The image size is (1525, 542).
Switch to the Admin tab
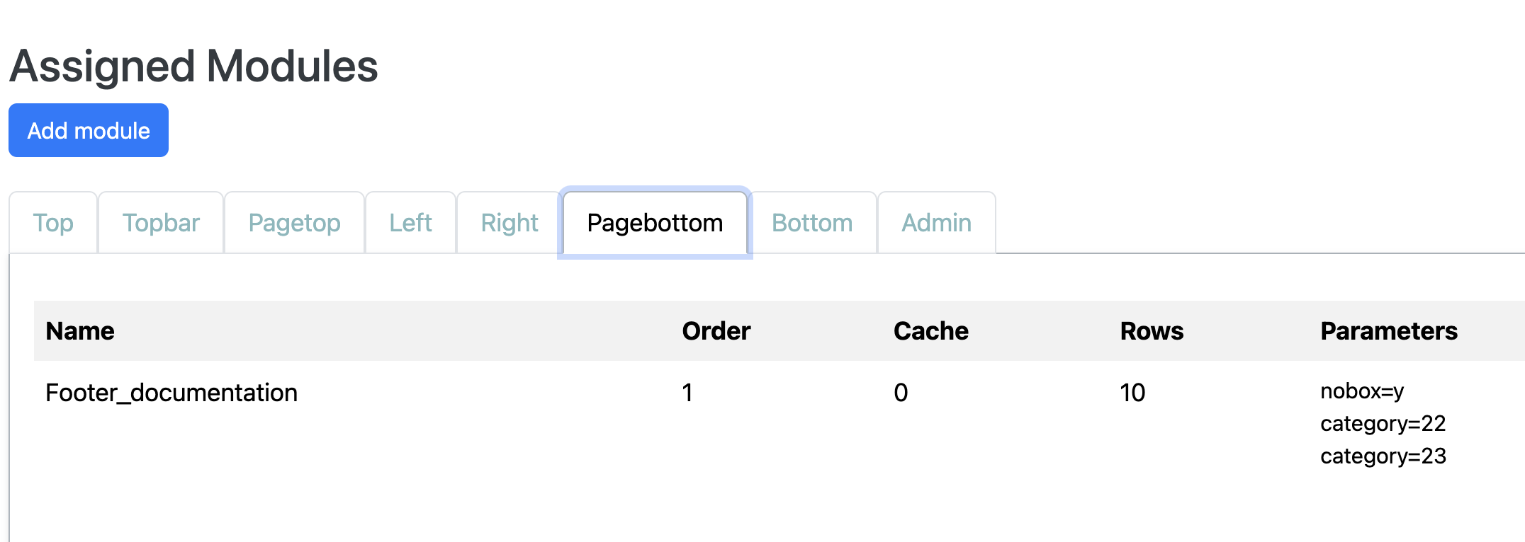pyautogui.click(x=936, y=223)
